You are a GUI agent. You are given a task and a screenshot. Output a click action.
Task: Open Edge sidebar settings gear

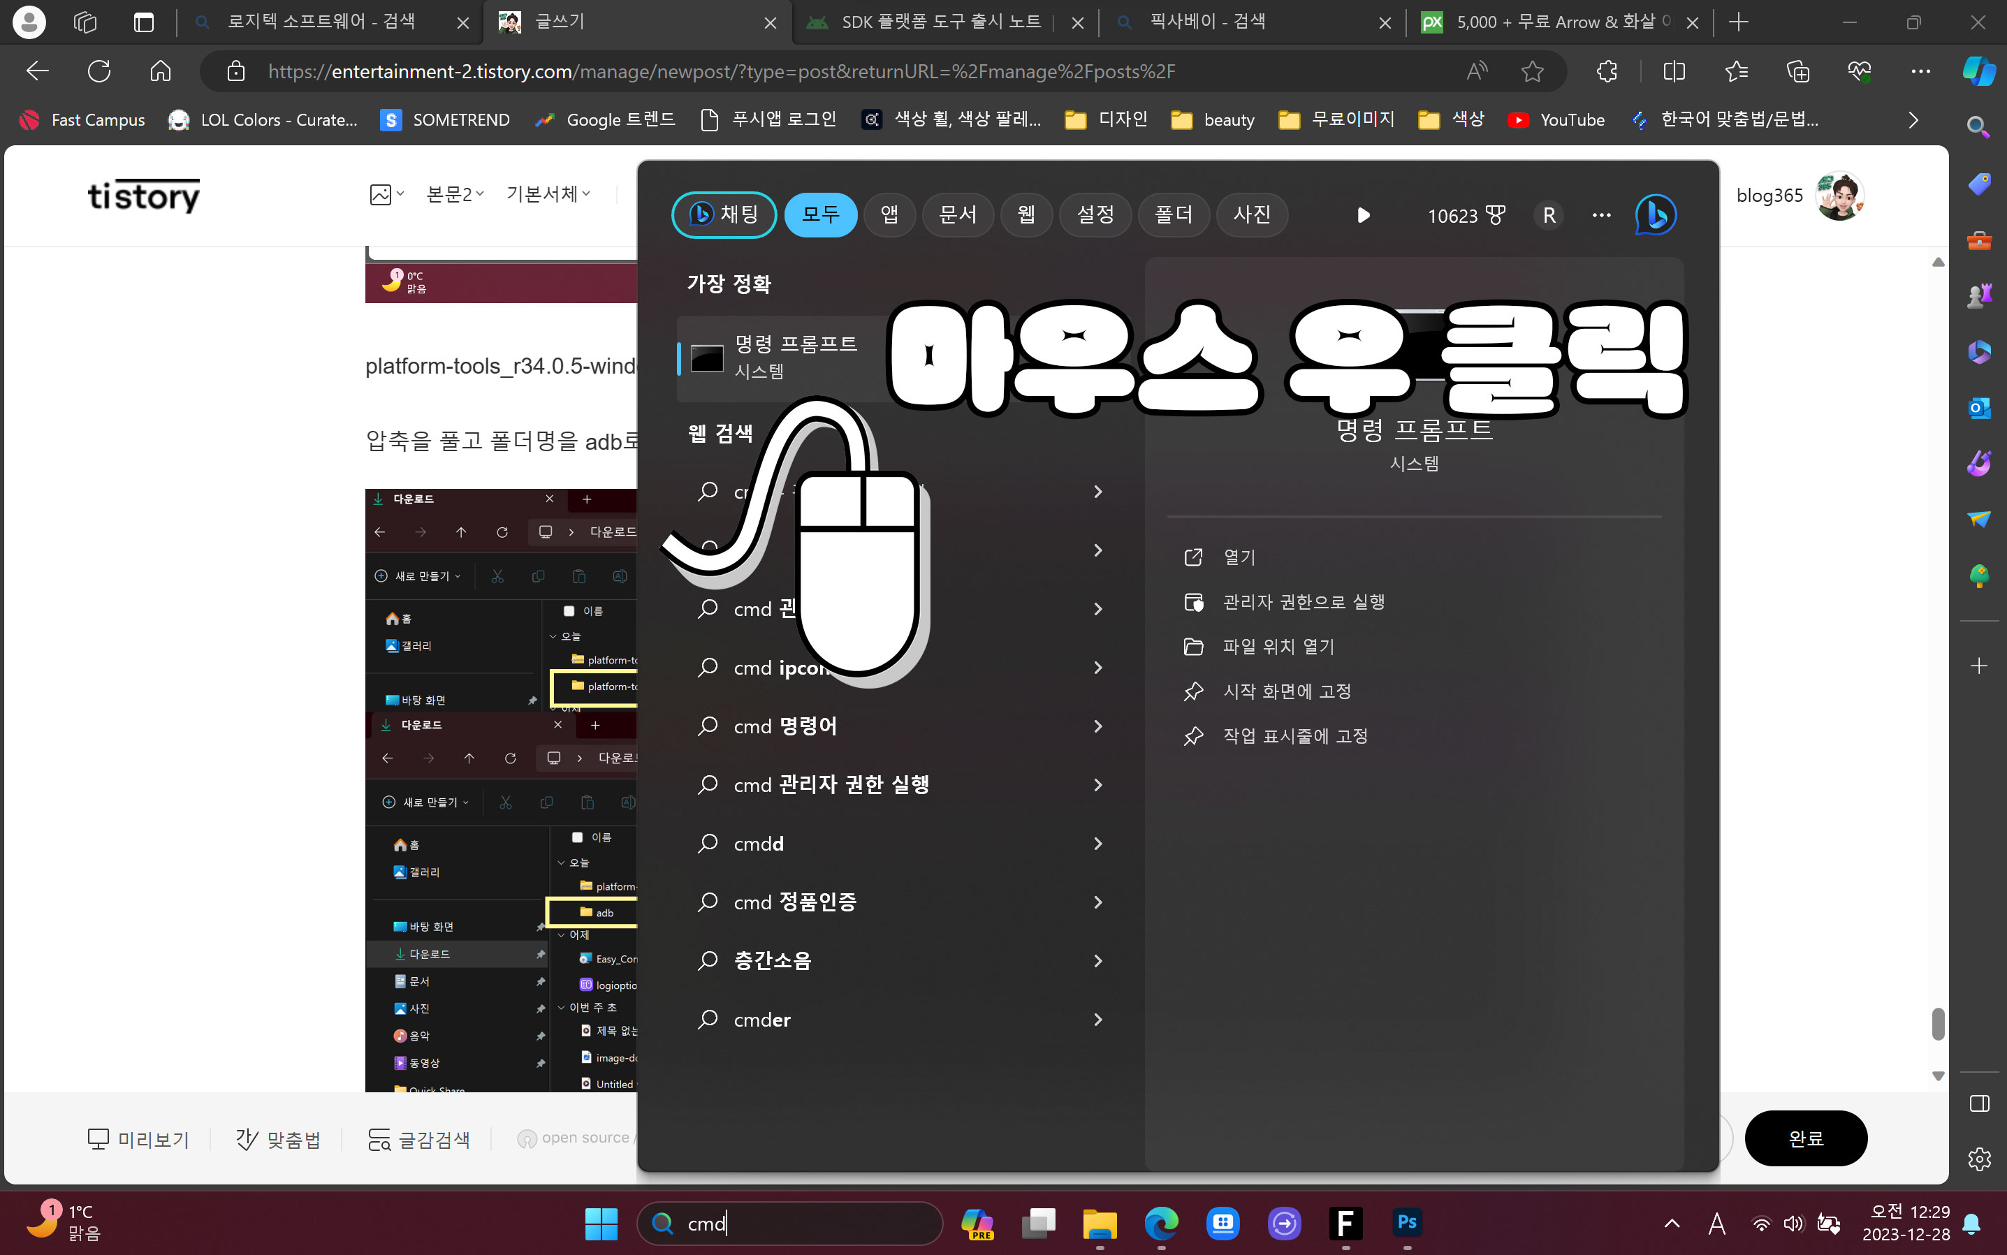[1979, 1159]
